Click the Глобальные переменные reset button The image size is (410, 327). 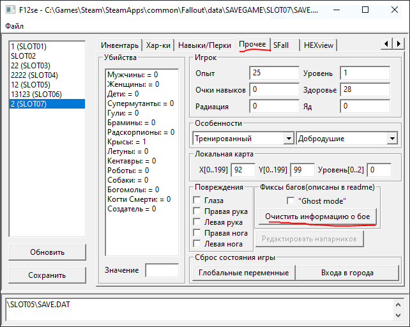pyautogui.click(x=243, y=273)
